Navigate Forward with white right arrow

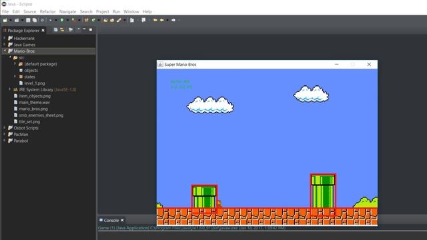point(173,20)
